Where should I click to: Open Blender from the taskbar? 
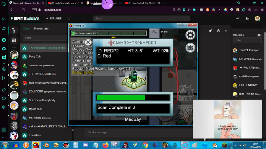(46, 145)
